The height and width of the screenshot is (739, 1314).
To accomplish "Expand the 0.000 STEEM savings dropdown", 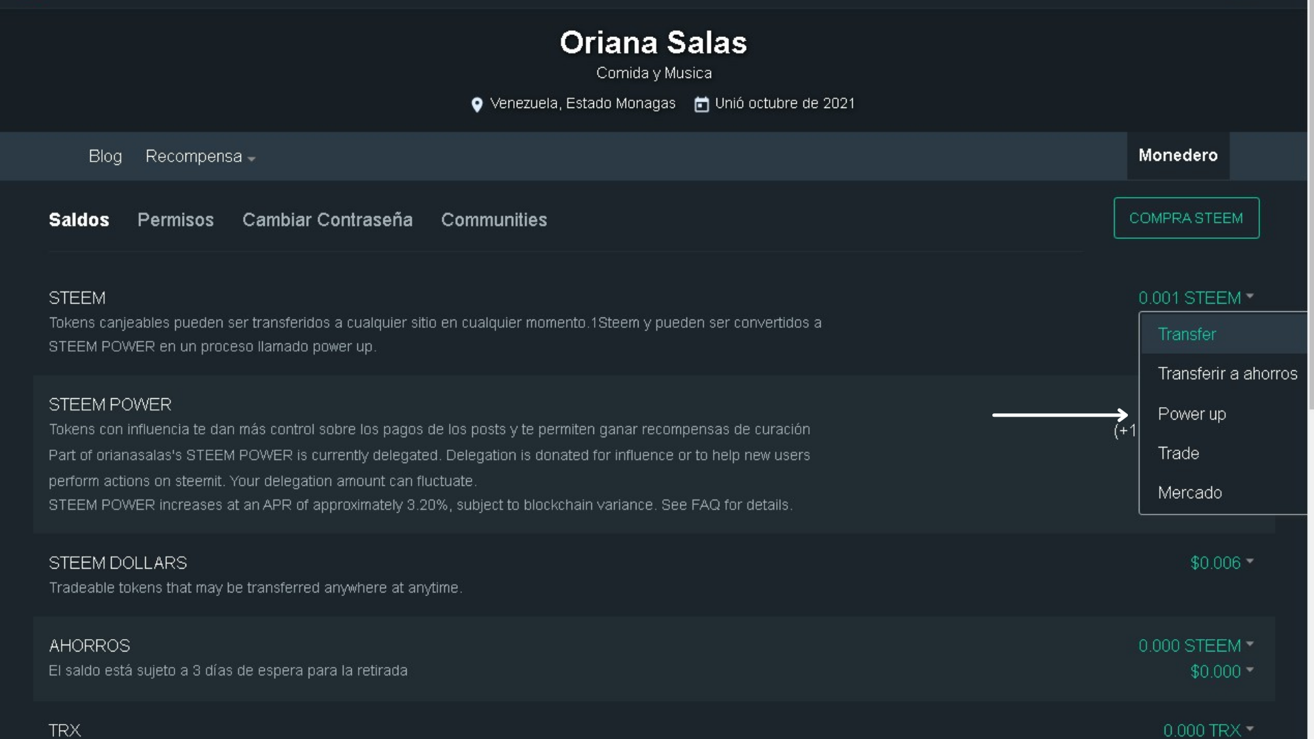I will point(1195,646).
